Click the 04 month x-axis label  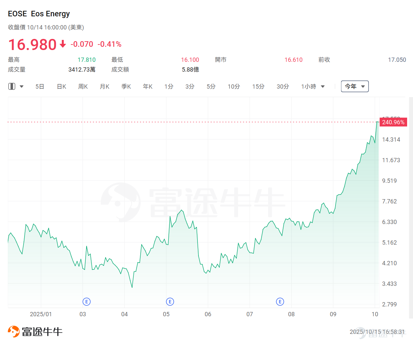125,314
